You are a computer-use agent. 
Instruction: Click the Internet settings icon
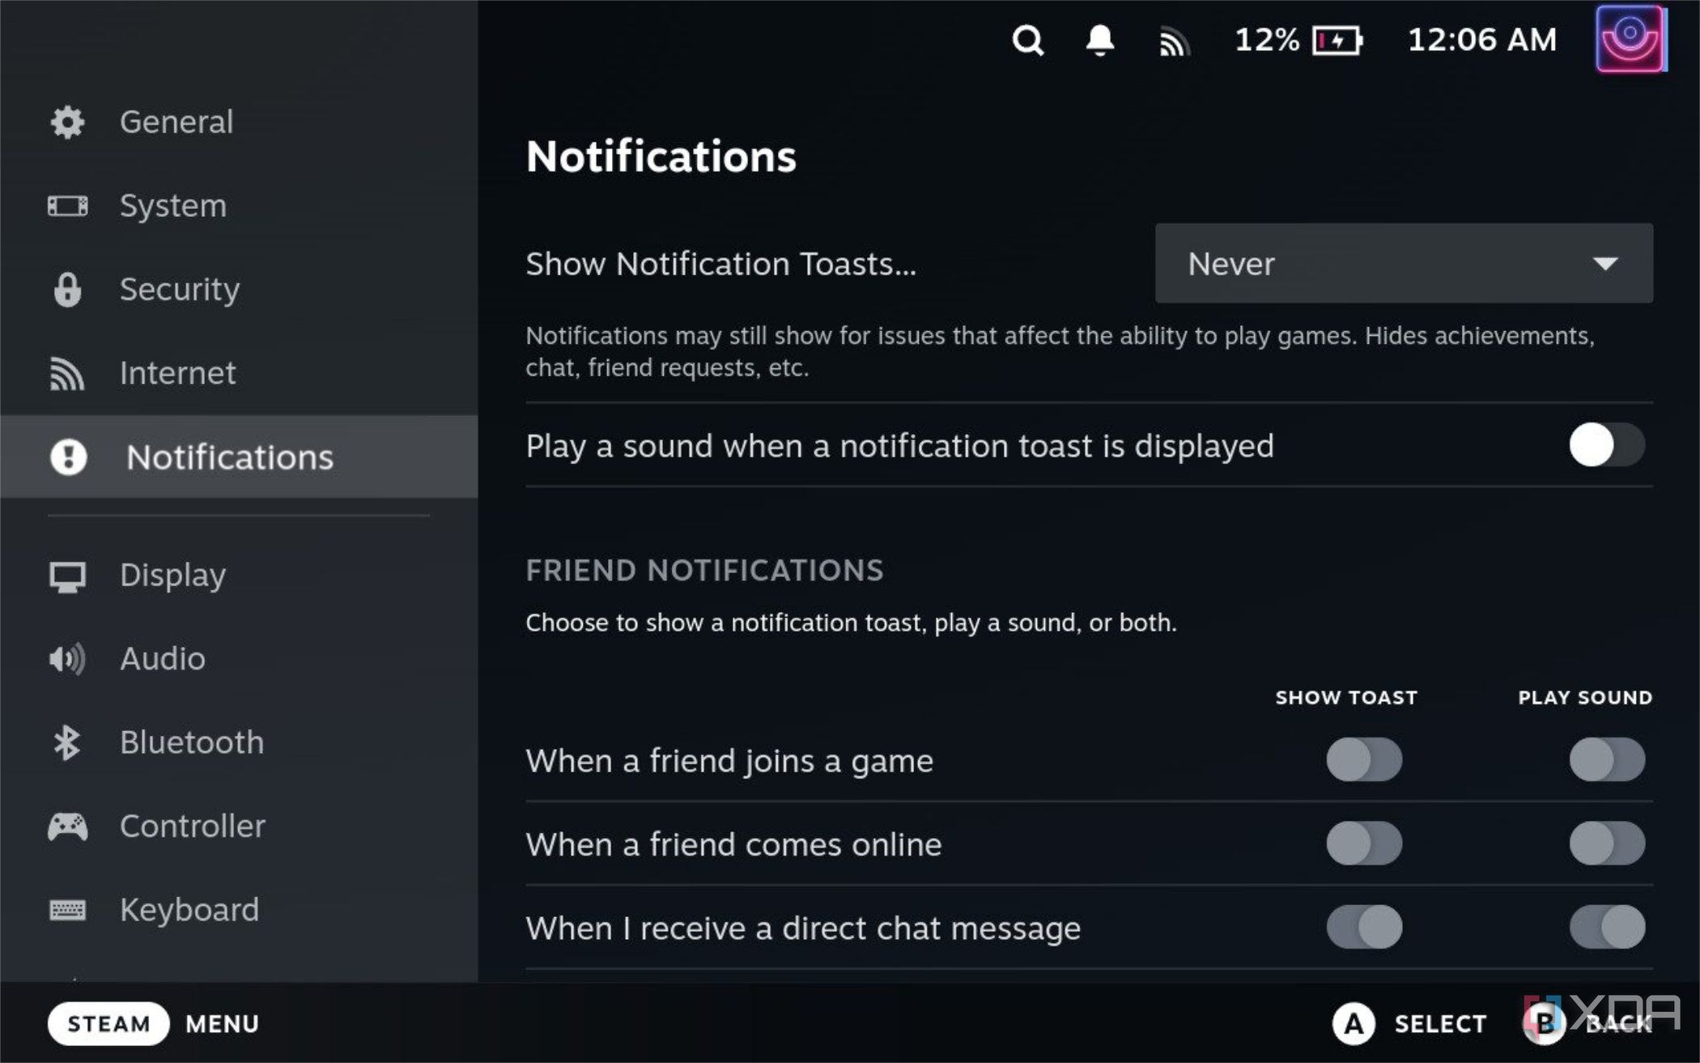[x=65, y=372]
